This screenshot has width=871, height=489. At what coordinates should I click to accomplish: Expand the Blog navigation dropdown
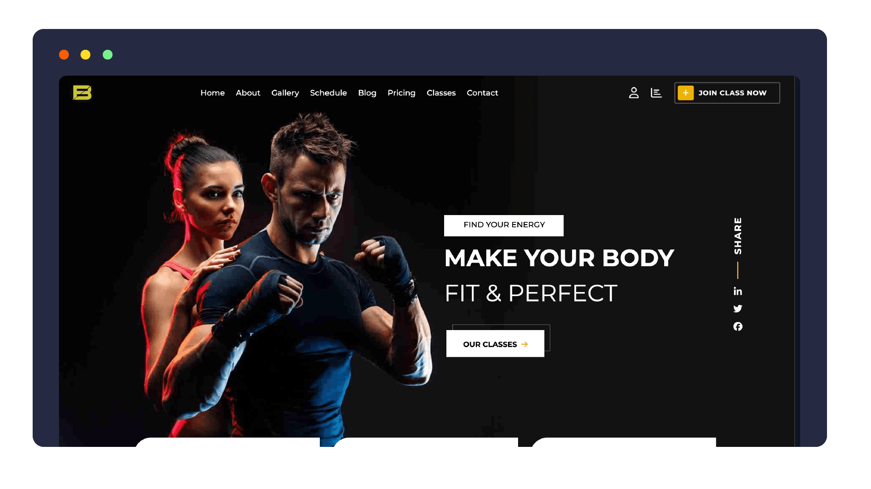[x=367, y=92]
